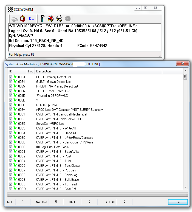Click the Null count field
Image resolution: width=192 pixels, height=212 pixels.
[x=23, y=202]
